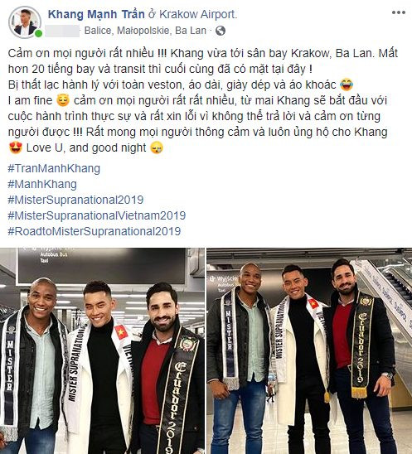Click the post text paragraph body
The image size is (412, 454).
[x=203, y=100]
